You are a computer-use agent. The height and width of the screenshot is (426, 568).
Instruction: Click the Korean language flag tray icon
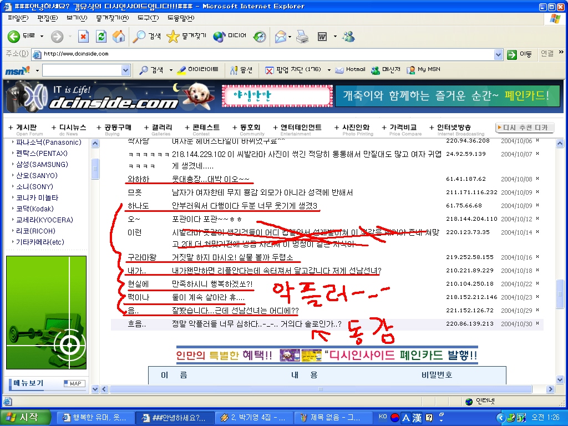pyautogui.click(x=395, y=418)
